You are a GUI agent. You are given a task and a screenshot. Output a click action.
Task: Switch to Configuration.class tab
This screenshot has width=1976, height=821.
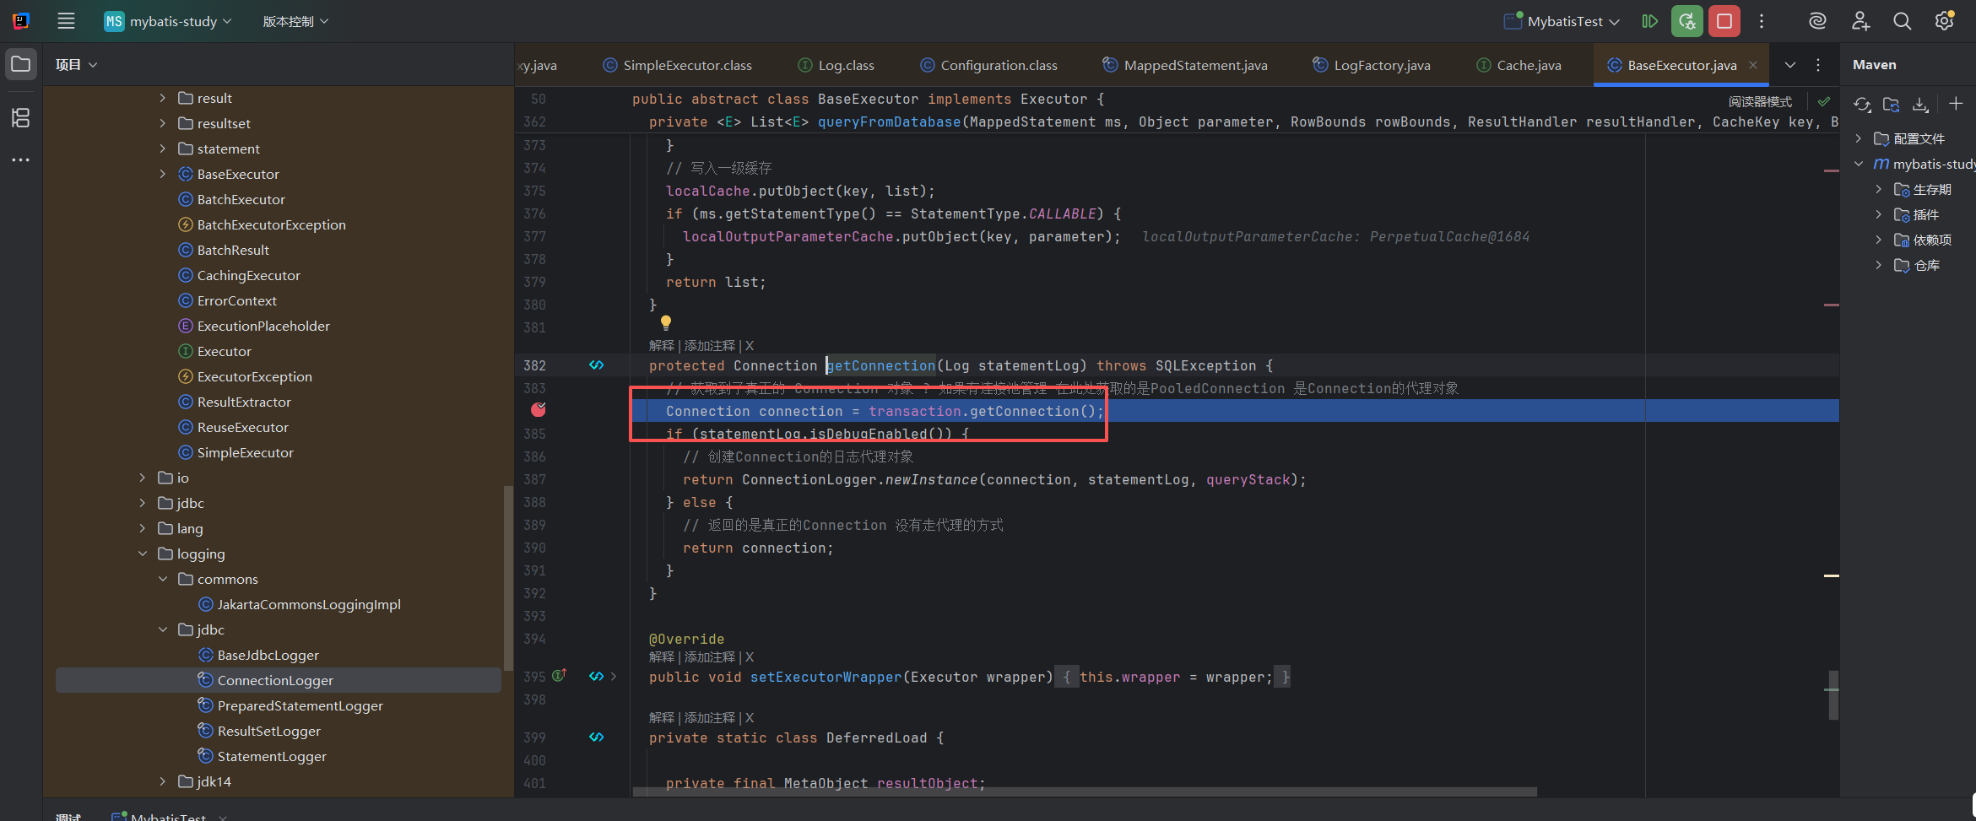coord(988,65)
